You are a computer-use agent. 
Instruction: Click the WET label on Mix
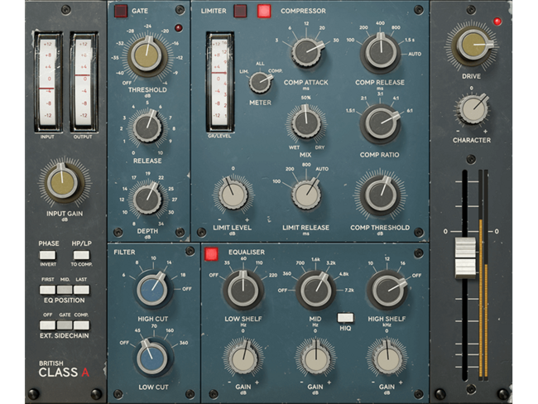(x=294, y=147)
